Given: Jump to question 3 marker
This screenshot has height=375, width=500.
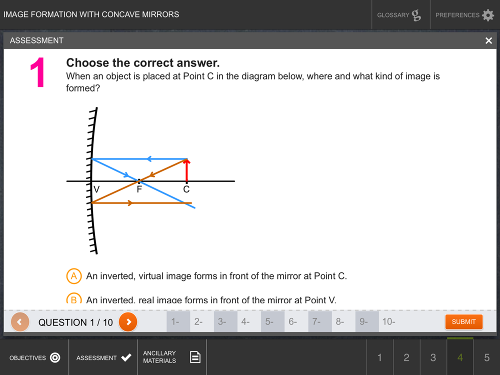Looking at the screenshot, I should [x=225, y=321].
